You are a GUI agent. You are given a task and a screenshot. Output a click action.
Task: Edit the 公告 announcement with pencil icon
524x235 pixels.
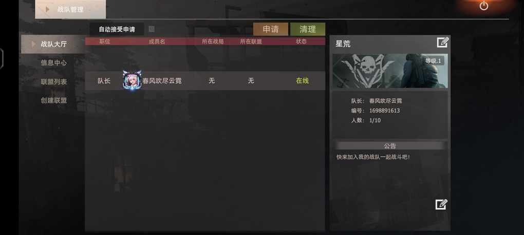[x=441, y=204]
